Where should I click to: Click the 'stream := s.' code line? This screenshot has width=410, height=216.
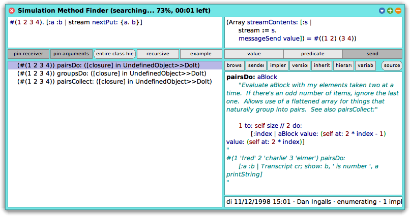pyautogui.click(x=257, y=30)
